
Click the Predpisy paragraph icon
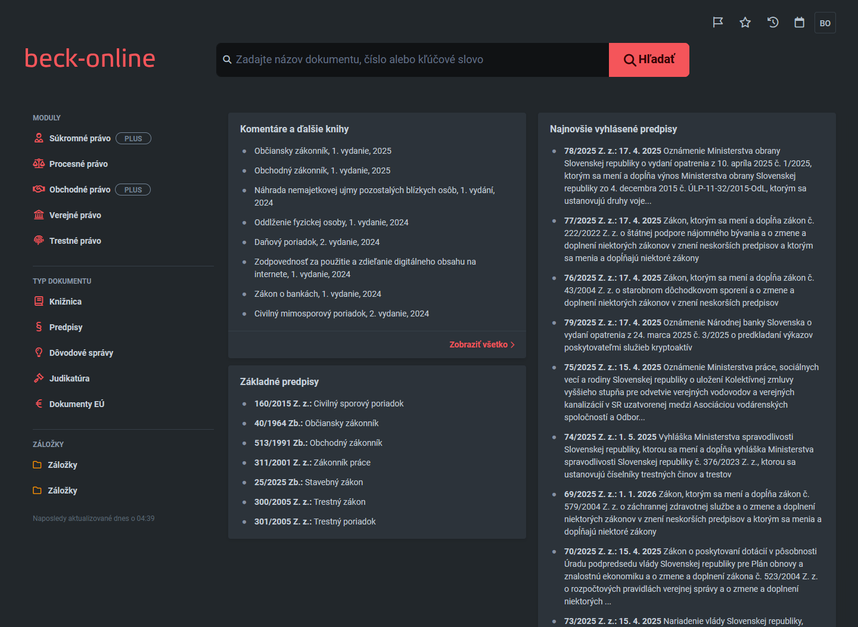point(39,327)
